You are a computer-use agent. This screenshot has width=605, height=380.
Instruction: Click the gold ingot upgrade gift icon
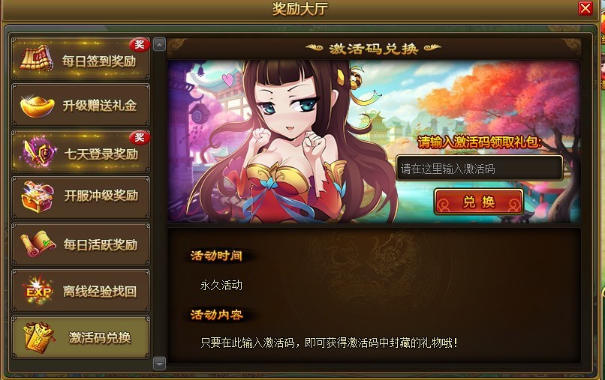pos(37,106)
